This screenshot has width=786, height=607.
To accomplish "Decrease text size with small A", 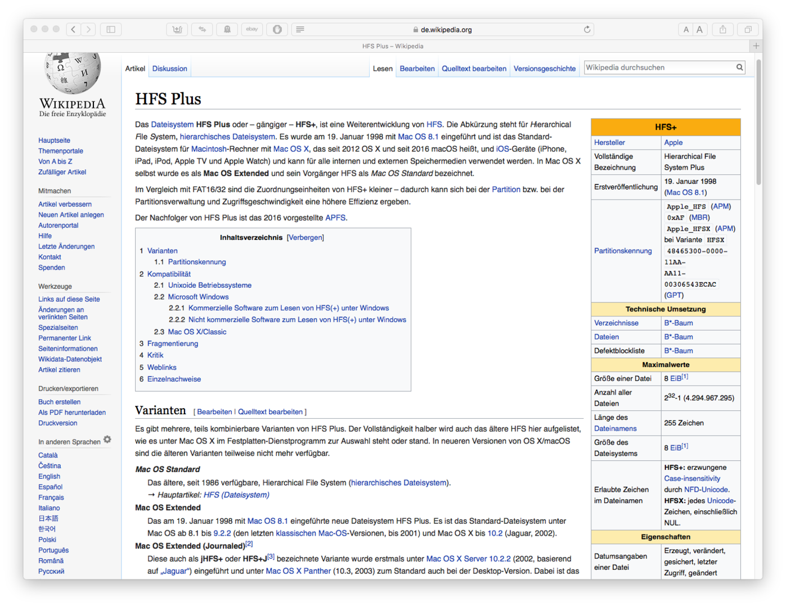I will pyautogui.click(x=686, y=29).
